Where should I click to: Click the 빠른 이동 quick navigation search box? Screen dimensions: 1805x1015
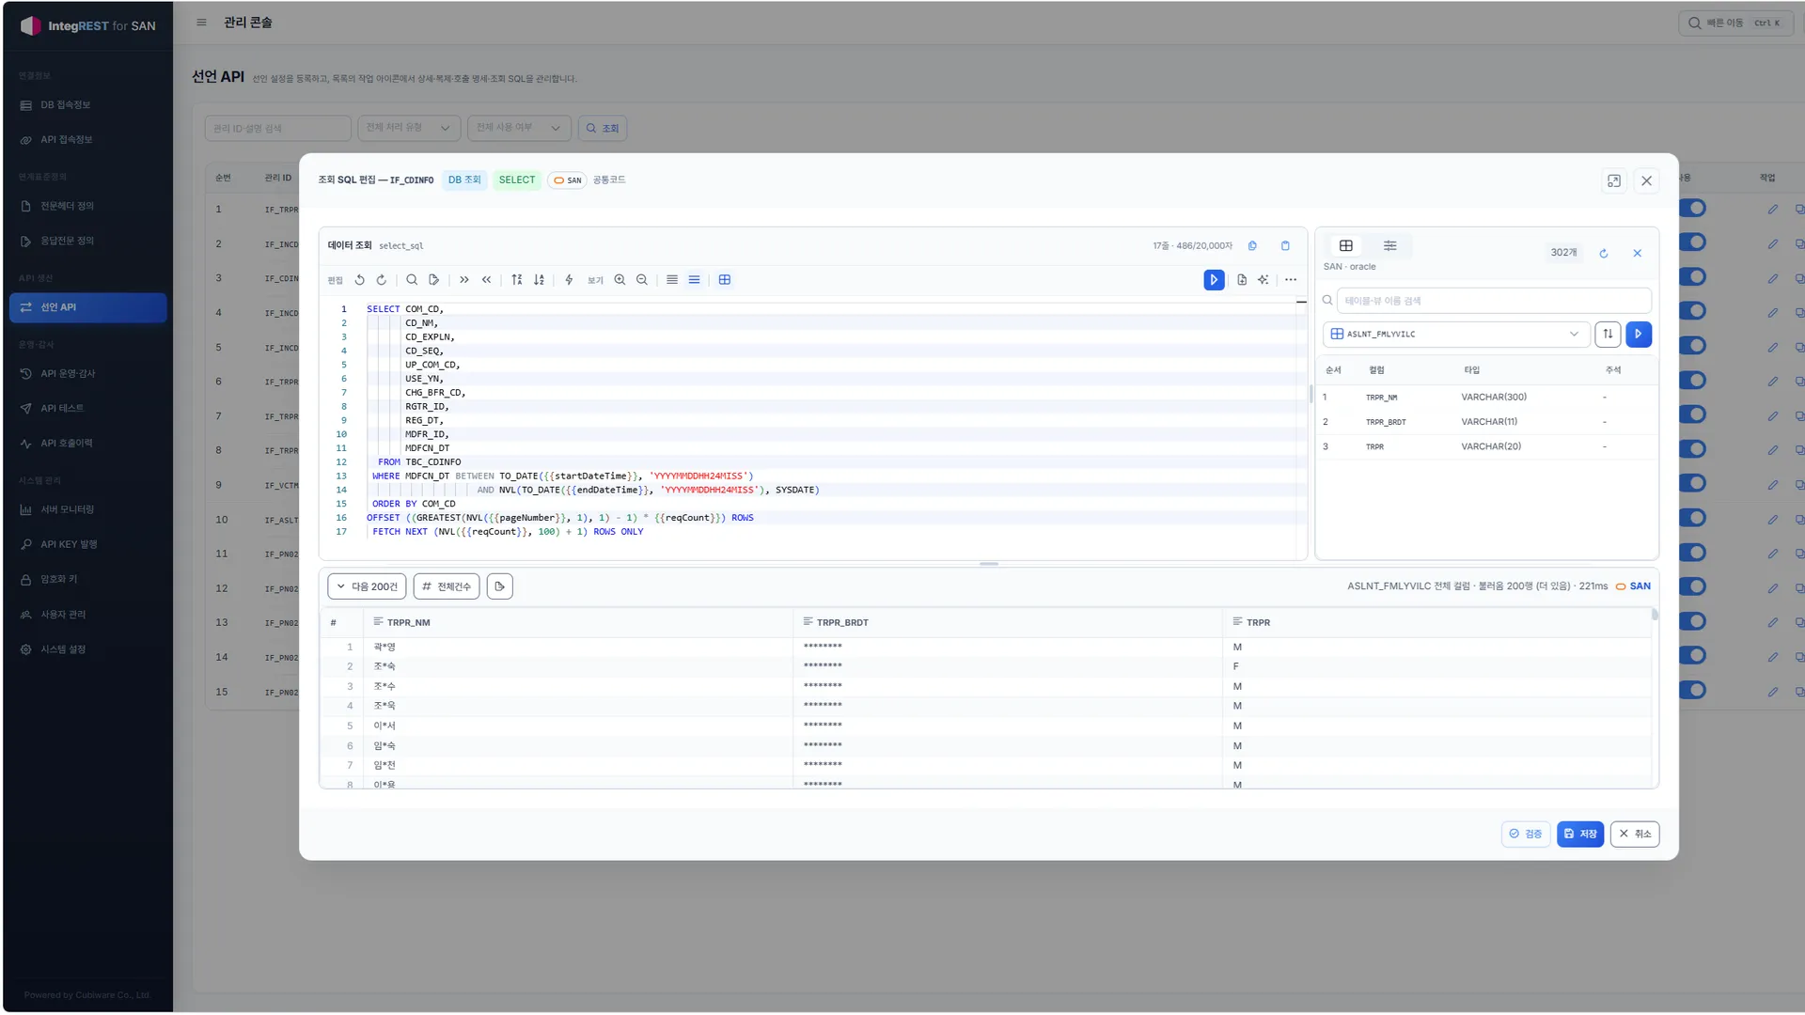(1735, 23)
